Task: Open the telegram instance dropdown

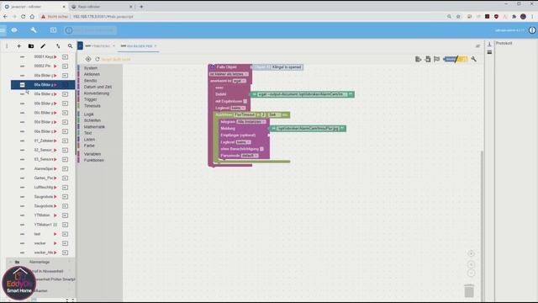Action: pos(251,121)
